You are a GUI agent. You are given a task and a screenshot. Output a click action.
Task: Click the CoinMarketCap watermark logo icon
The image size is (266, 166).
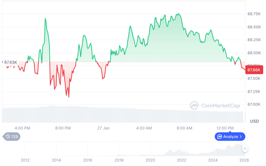[194, 105]
